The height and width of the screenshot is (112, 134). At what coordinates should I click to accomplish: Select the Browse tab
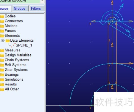point(6,9)
